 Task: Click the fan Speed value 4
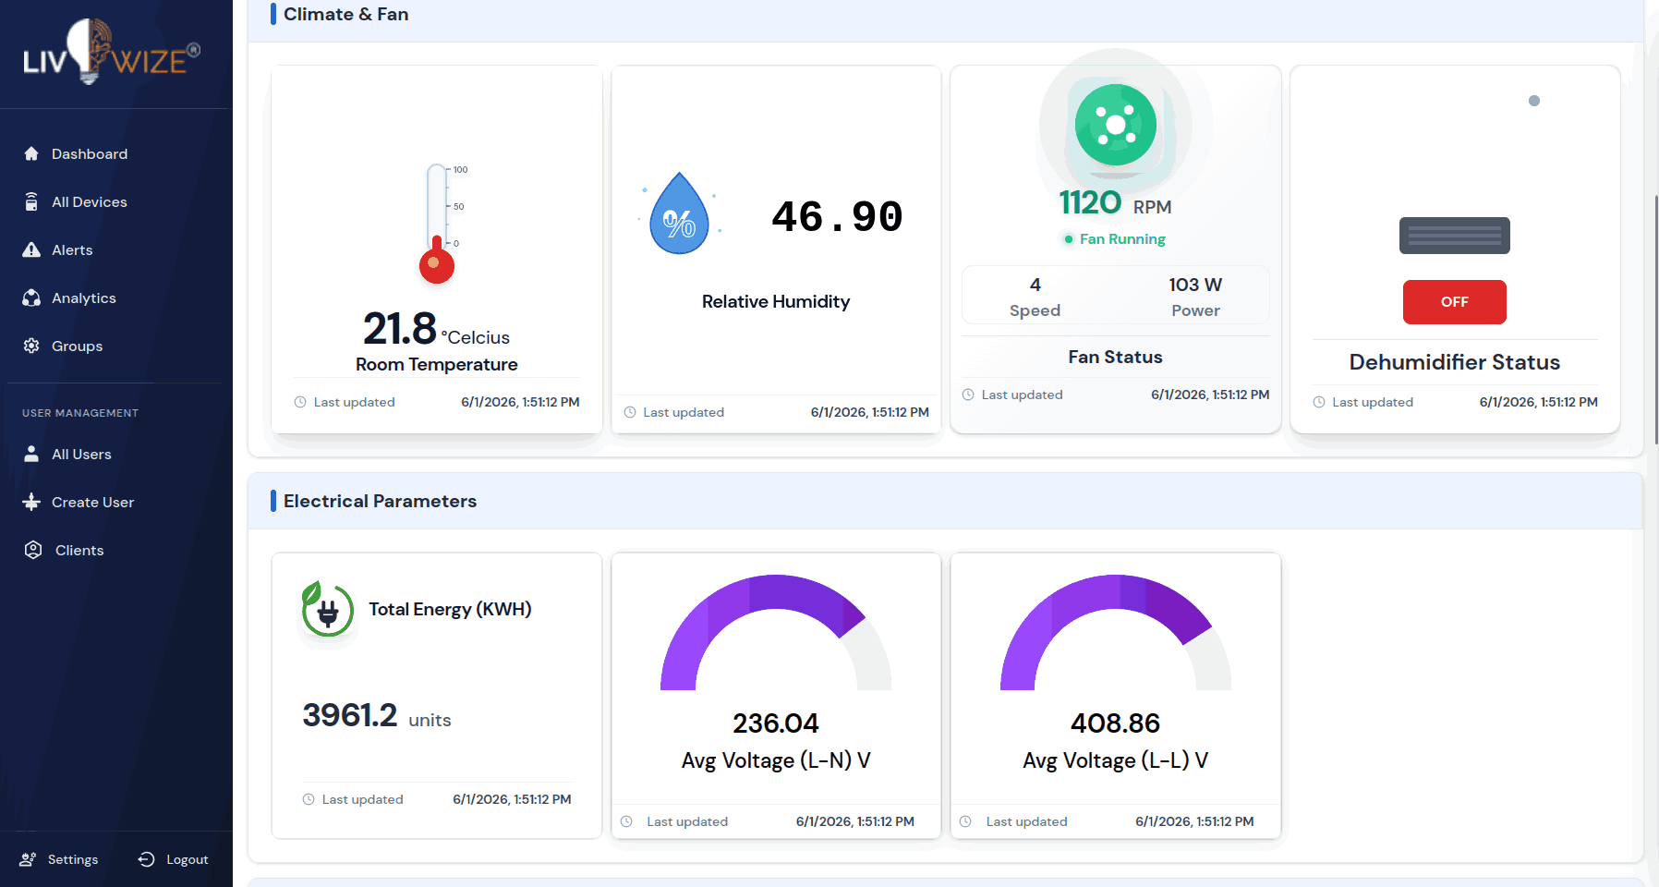[1035, 285]
